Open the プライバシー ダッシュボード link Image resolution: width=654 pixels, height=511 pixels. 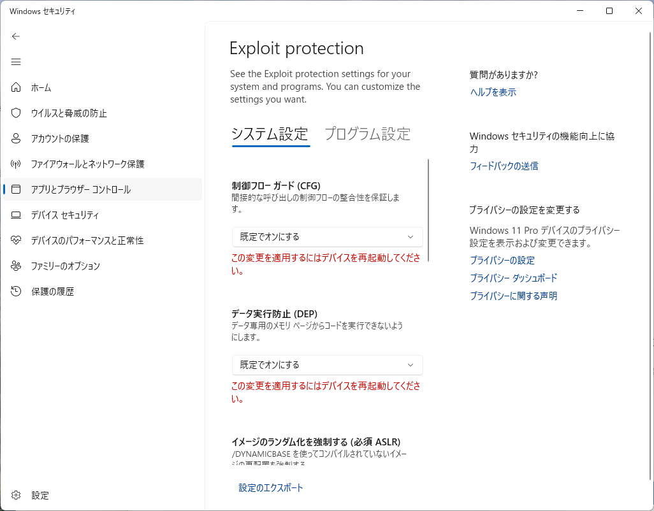pos(513,278)
